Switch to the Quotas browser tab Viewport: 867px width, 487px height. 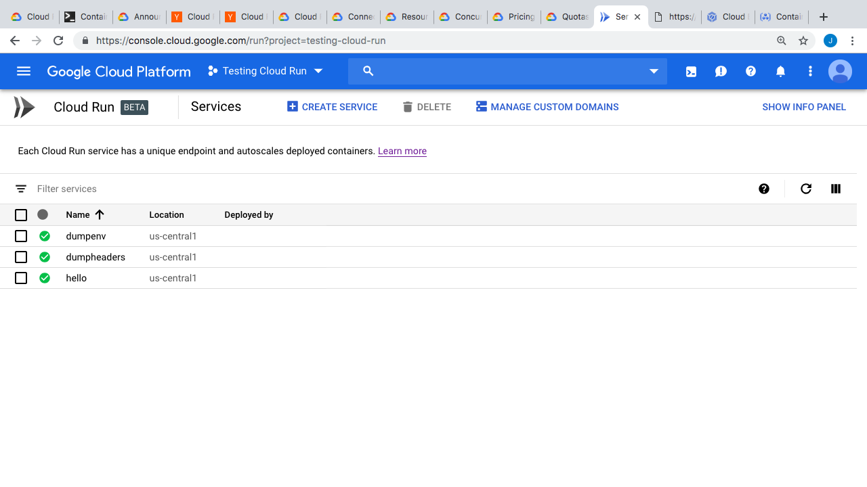point(567,17)
